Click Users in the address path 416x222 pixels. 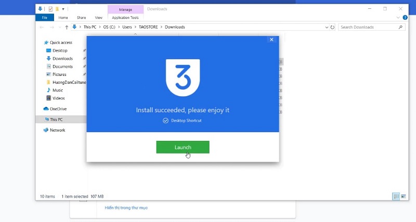pos(127,27)
